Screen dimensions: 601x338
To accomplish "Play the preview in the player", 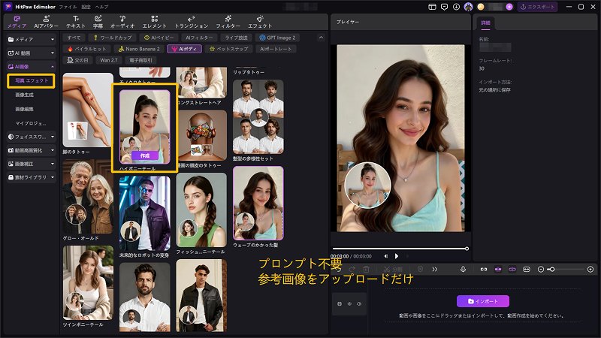I will (x=397, y=256).
